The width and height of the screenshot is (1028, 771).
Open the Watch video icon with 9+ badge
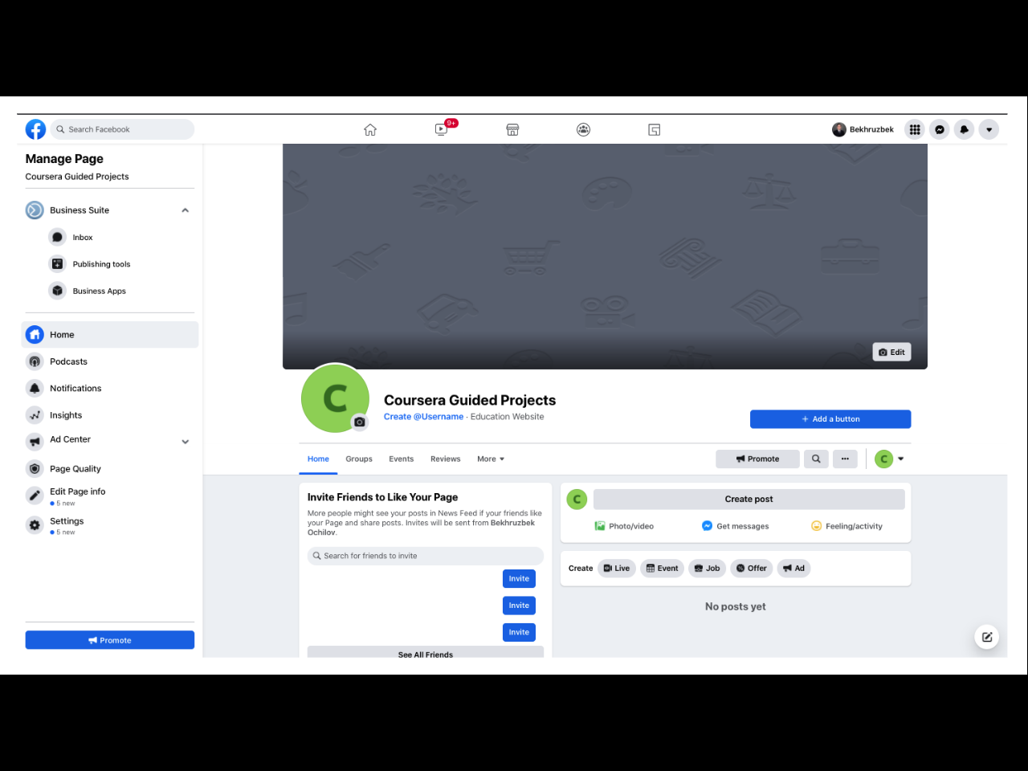click(x=442, y=129)
